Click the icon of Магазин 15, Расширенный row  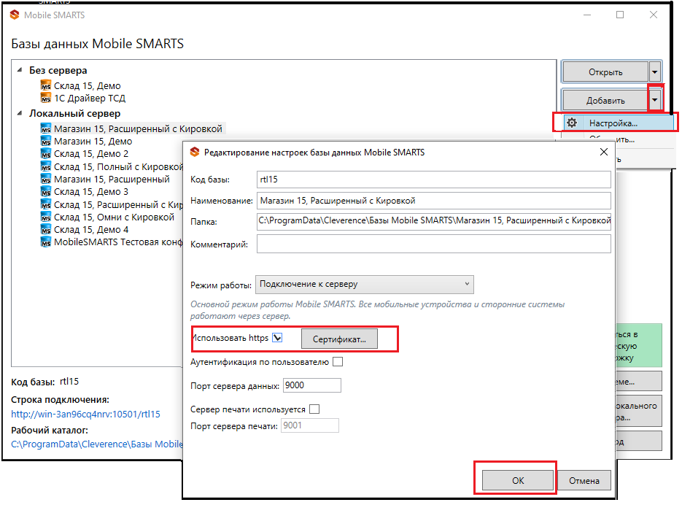tap(46, 179)
